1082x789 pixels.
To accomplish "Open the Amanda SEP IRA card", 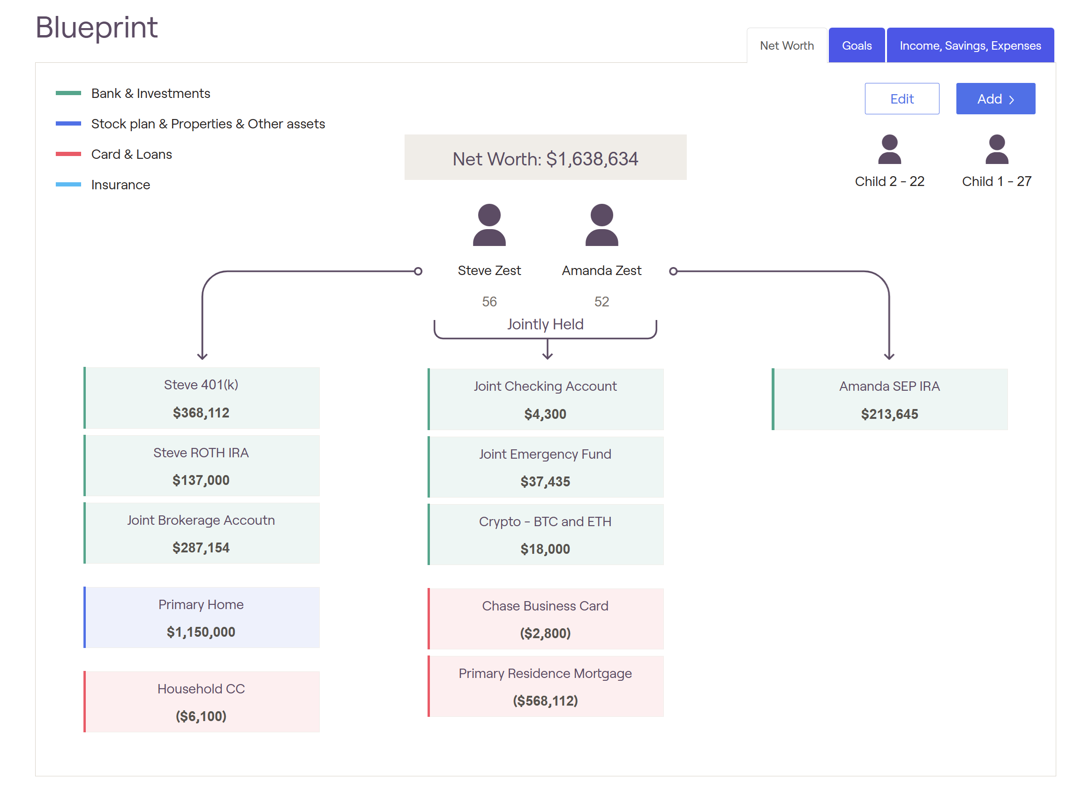I will coord(889,399).
